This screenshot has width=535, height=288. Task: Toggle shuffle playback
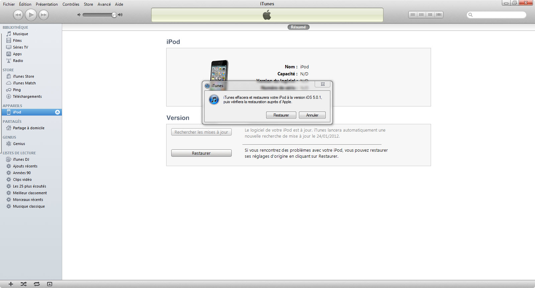point(23,284)
